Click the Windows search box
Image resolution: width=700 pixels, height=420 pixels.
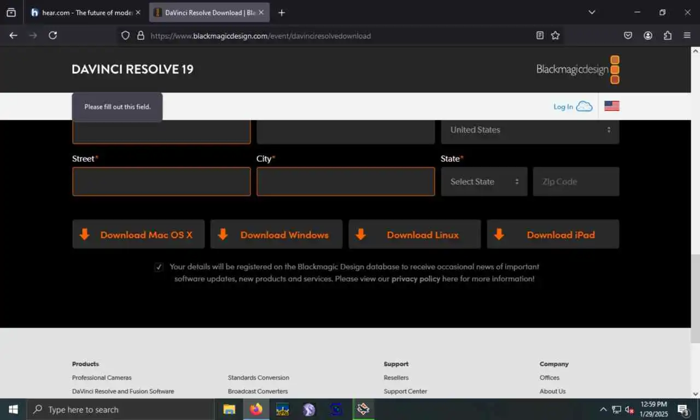point(120,409)
